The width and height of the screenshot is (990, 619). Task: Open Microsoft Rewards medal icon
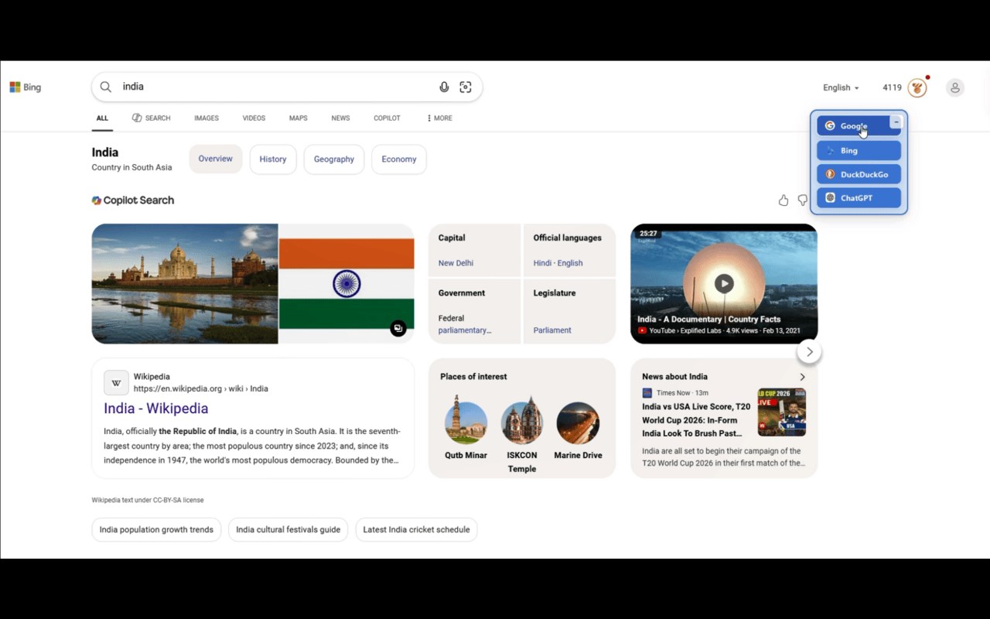(x=917, y=87)
